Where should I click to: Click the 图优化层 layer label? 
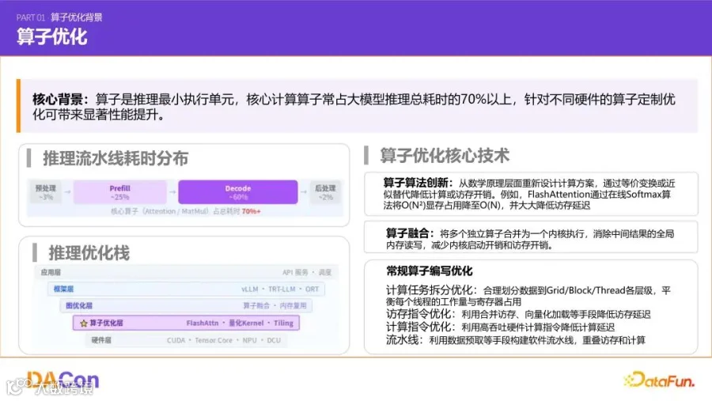point(79,305)
